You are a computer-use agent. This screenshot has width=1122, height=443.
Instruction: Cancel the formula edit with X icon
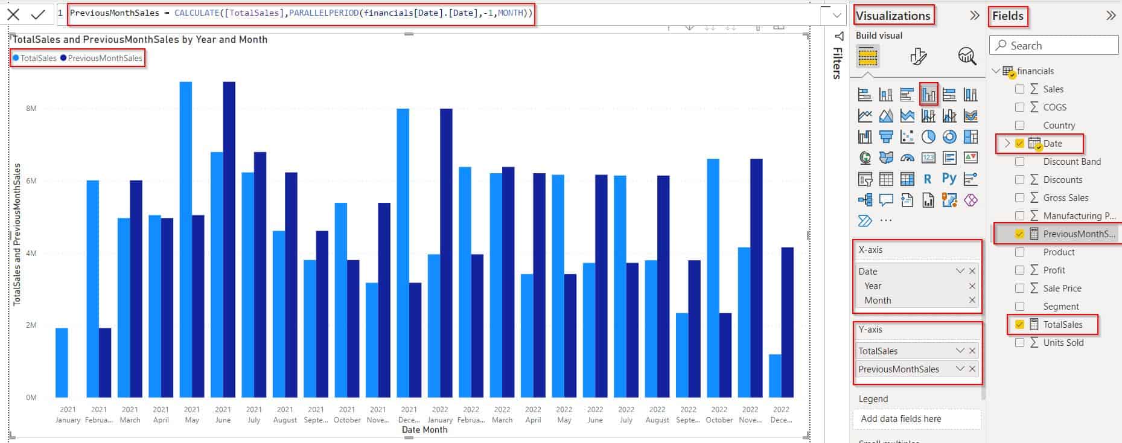click(x=13, y=14)
